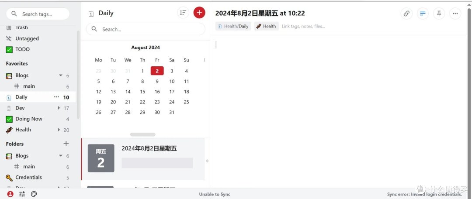Open the sort options icon
Image resolution: width=472 pixels, height=199 pixels.
pos(183,13)
